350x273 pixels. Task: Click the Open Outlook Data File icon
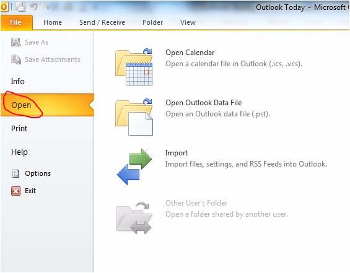[134, 117]
